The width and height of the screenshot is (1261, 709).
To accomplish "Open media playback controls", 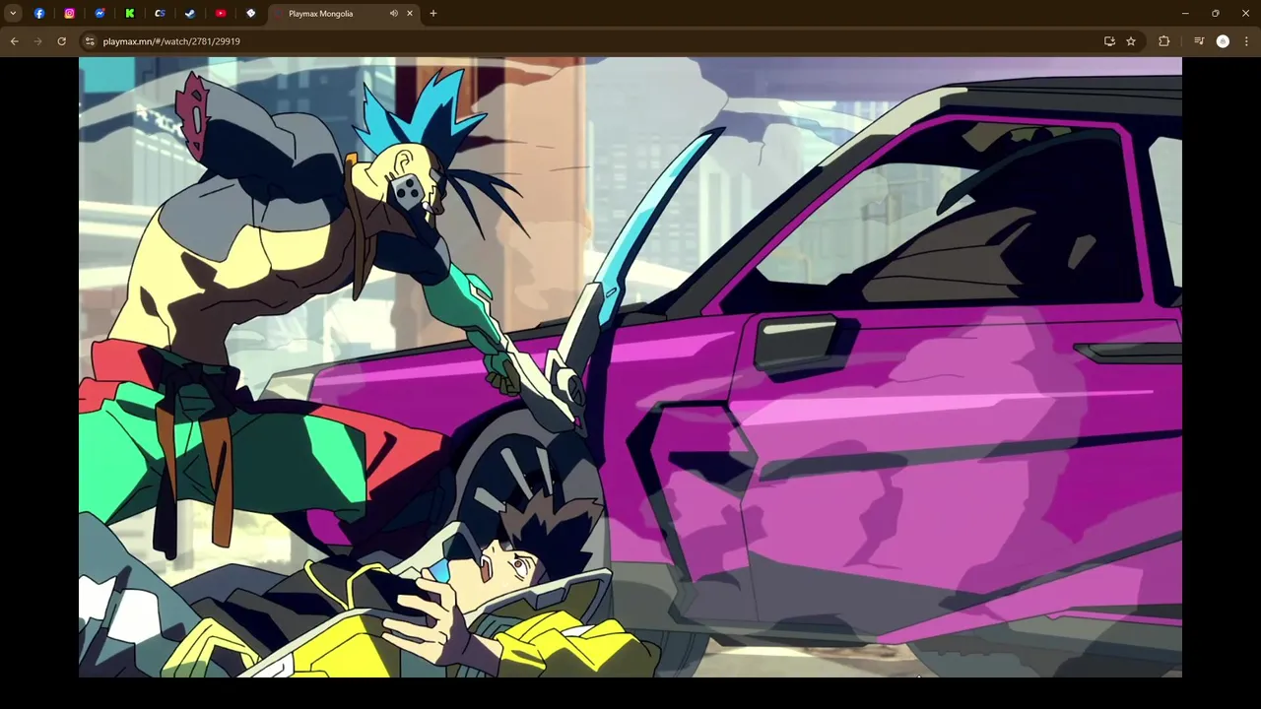I will [x=1199, y=41].
